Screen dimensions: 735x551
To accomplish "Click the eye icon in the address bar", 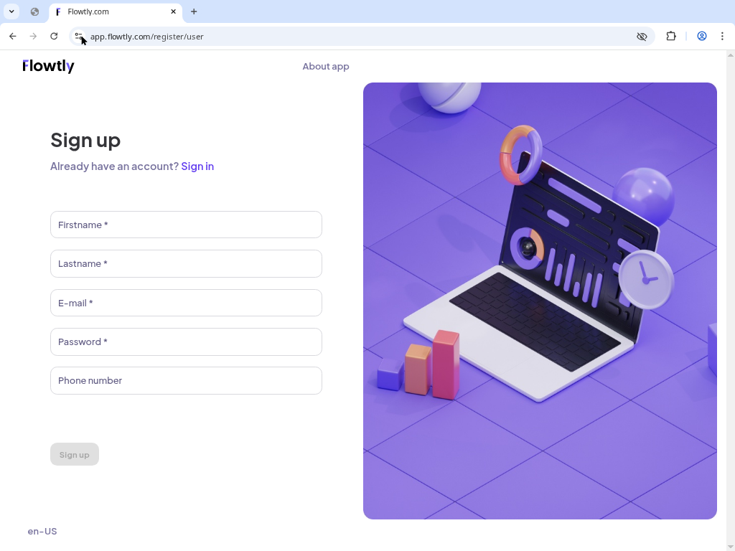I will (x=641, y=36).
